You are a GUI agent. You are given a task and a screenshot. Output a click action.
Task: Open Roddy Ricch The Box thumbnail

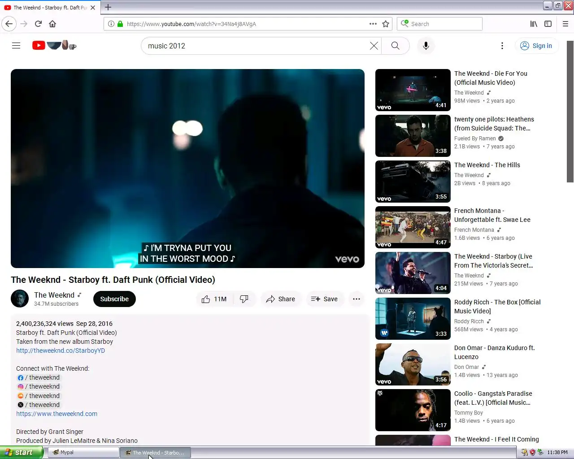coord(413,319)
